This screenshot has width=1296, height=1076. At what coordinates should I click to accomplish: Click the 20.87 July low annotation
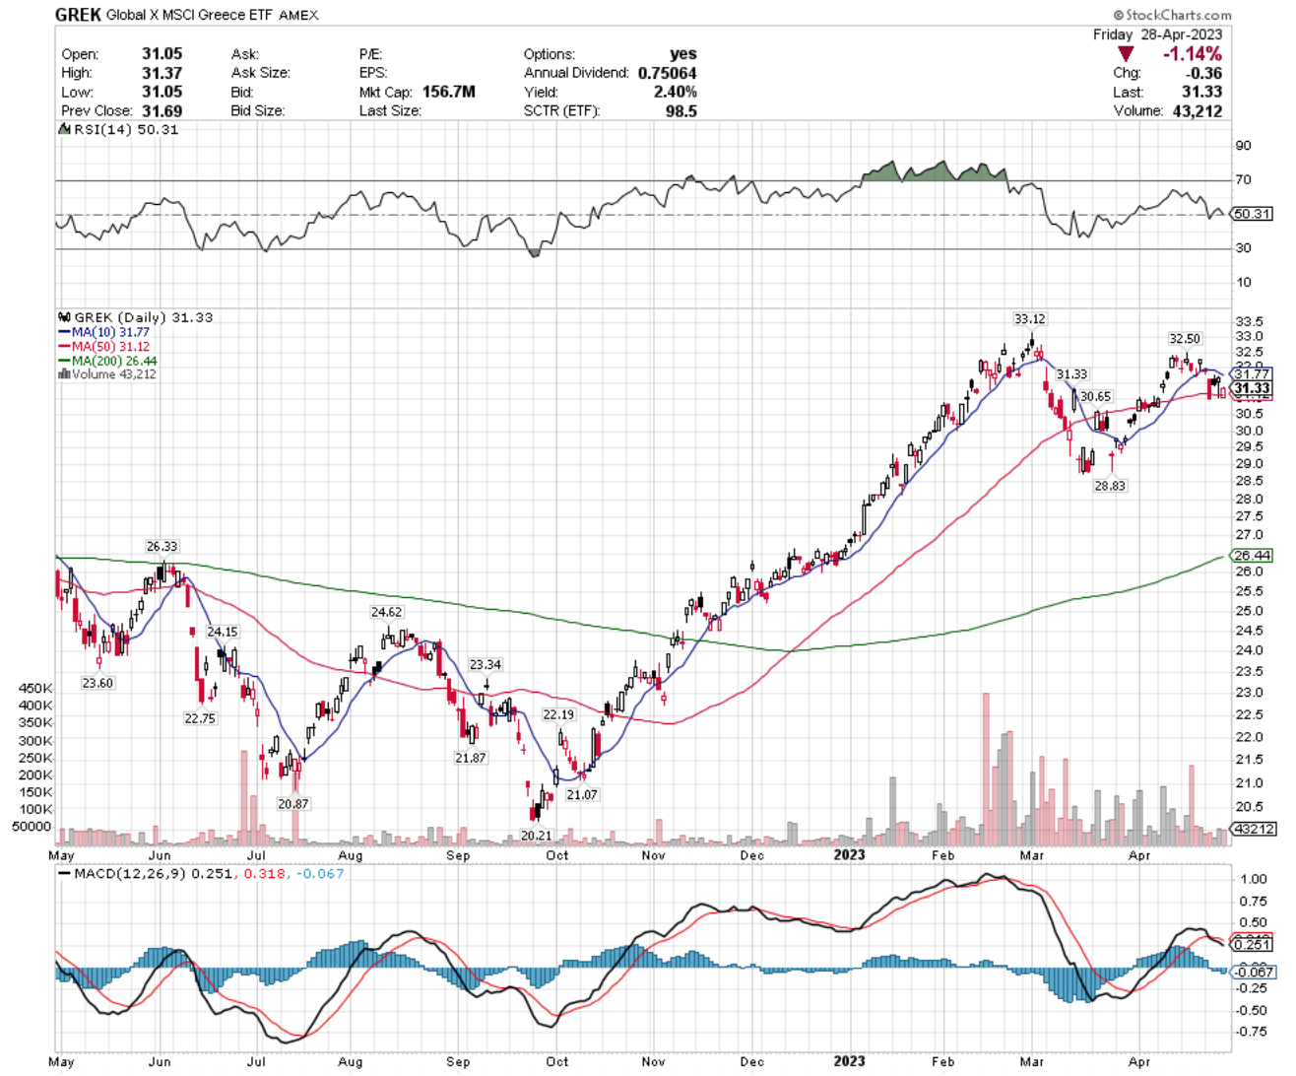293,804
